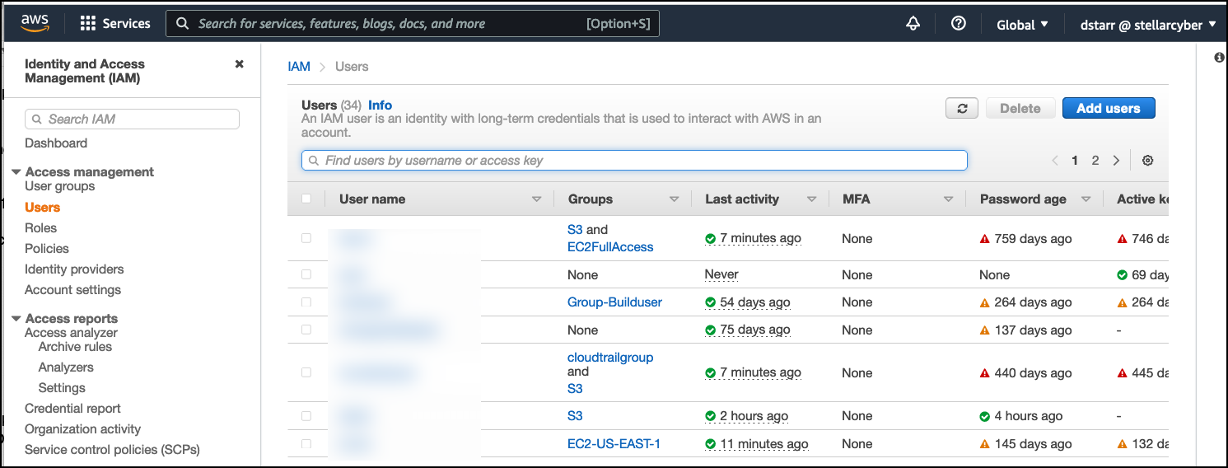This screenshot has width=1228, height=468.
Task: Close the IAM navigation panel
Action: pyautogui.click(x=239, y=64)
